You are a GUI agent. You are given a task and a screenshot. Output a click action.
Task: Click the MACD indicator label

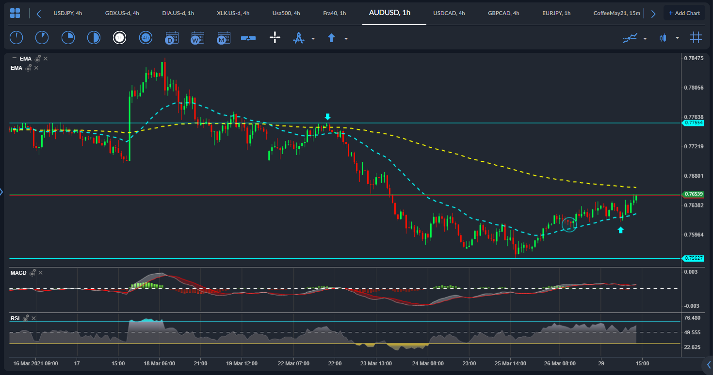(18, 273)
